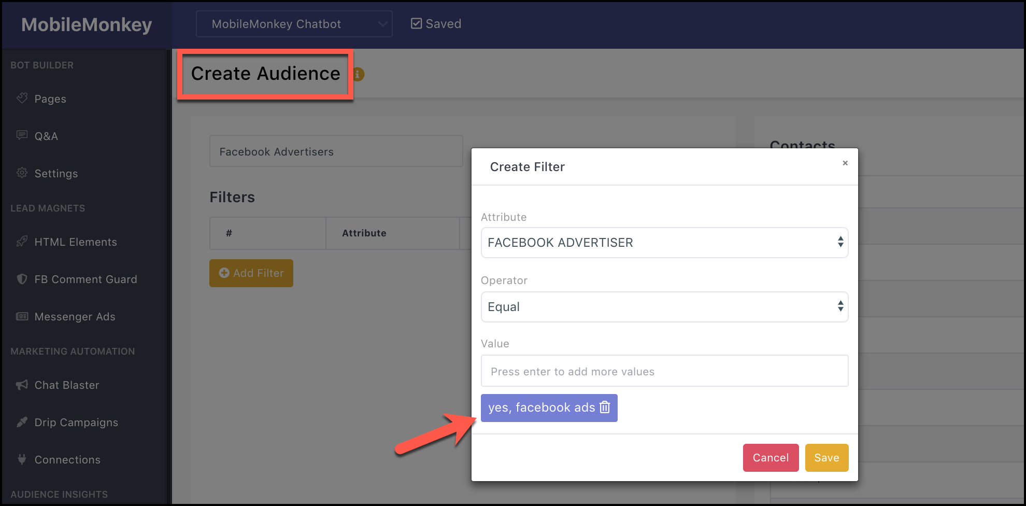Select the Drip Campaigns icon
Screen dimensions: 1026x506
[21, 422]
